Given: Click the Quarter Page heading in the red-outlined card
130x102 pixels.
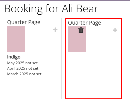Looking at the screenshot, I should pyautogui.click(x=84, y=23).
